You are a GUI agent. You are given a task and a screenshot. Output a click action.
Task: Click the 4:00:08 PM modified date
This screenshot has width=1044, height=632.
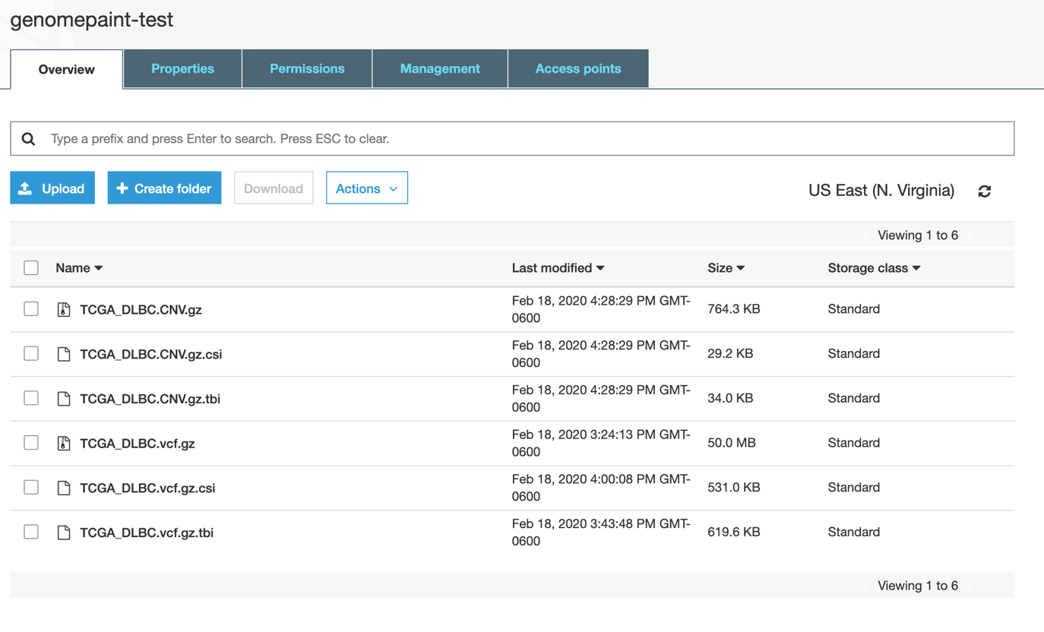[x=601, y=488]
